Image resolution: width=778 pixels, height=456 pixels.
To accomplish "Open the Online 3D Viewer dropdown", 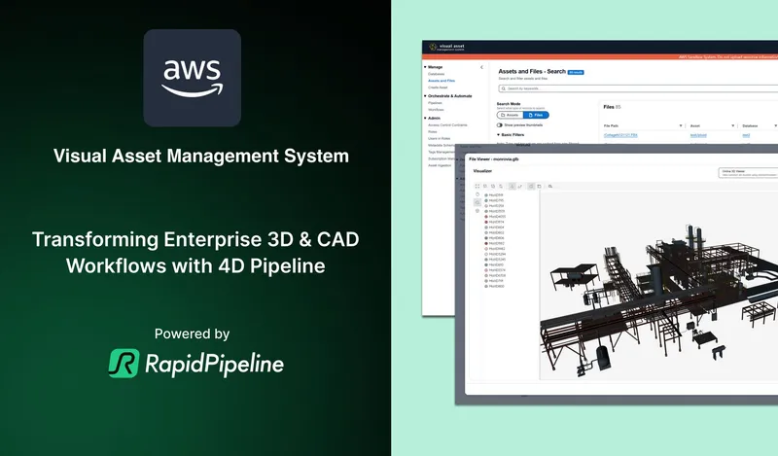I will [747, 171].
